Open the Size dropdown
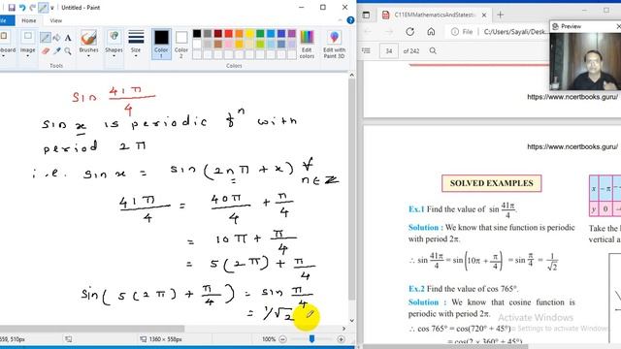 click(x=136, y=56)
